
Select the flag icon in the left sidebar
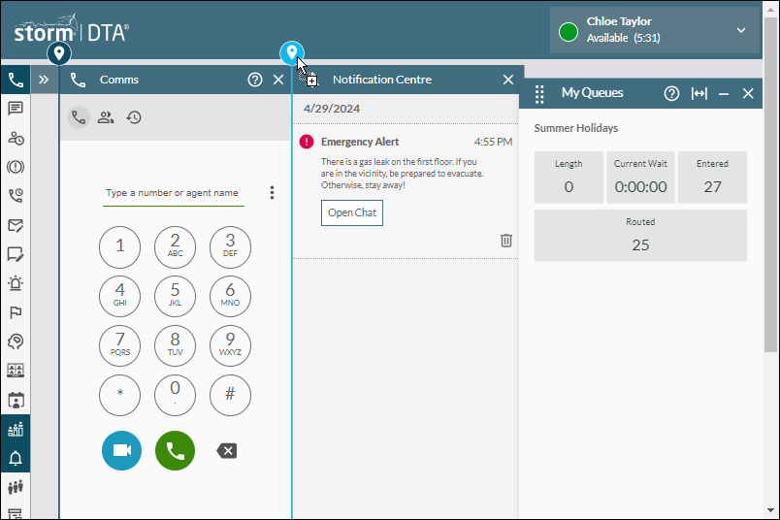(x=16, y=312)
